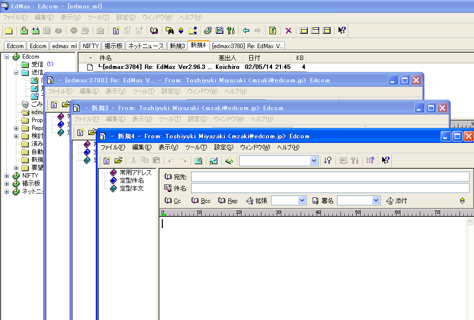Viewport: 474px width, 320px height.
Task: Switch to the 新規3 tab
Action: (177, 46)
